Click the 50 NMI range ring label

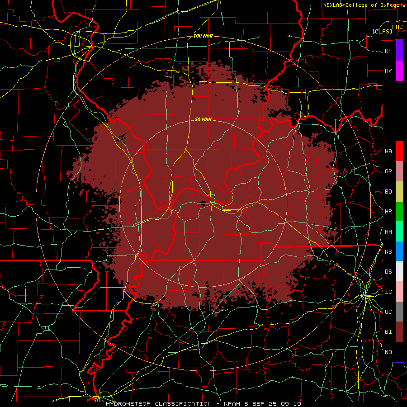tap(203, 119)
